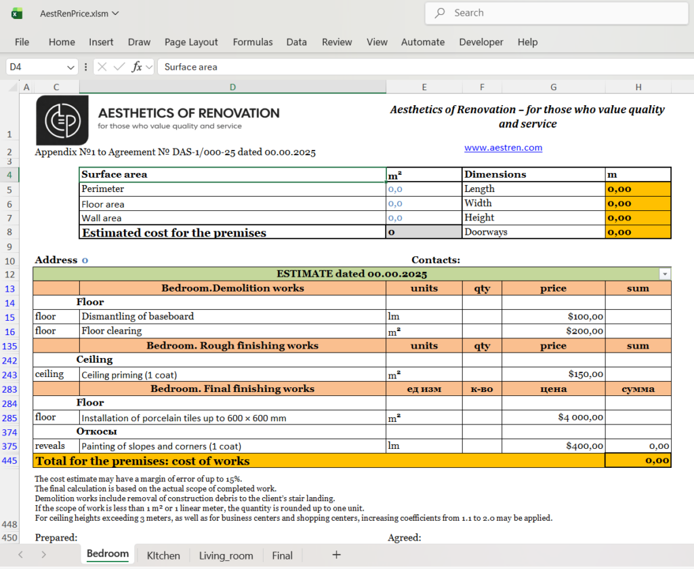This screenshot has height=569, width=694.
Task: Click the search magnifier icon
Action: [x=439, y=13]
